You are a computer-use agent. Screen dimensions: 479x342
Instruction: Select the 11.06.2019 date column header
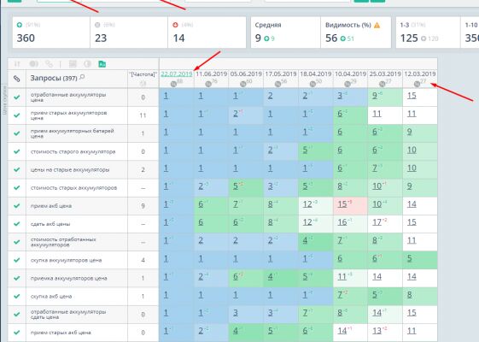pos(212,74)
